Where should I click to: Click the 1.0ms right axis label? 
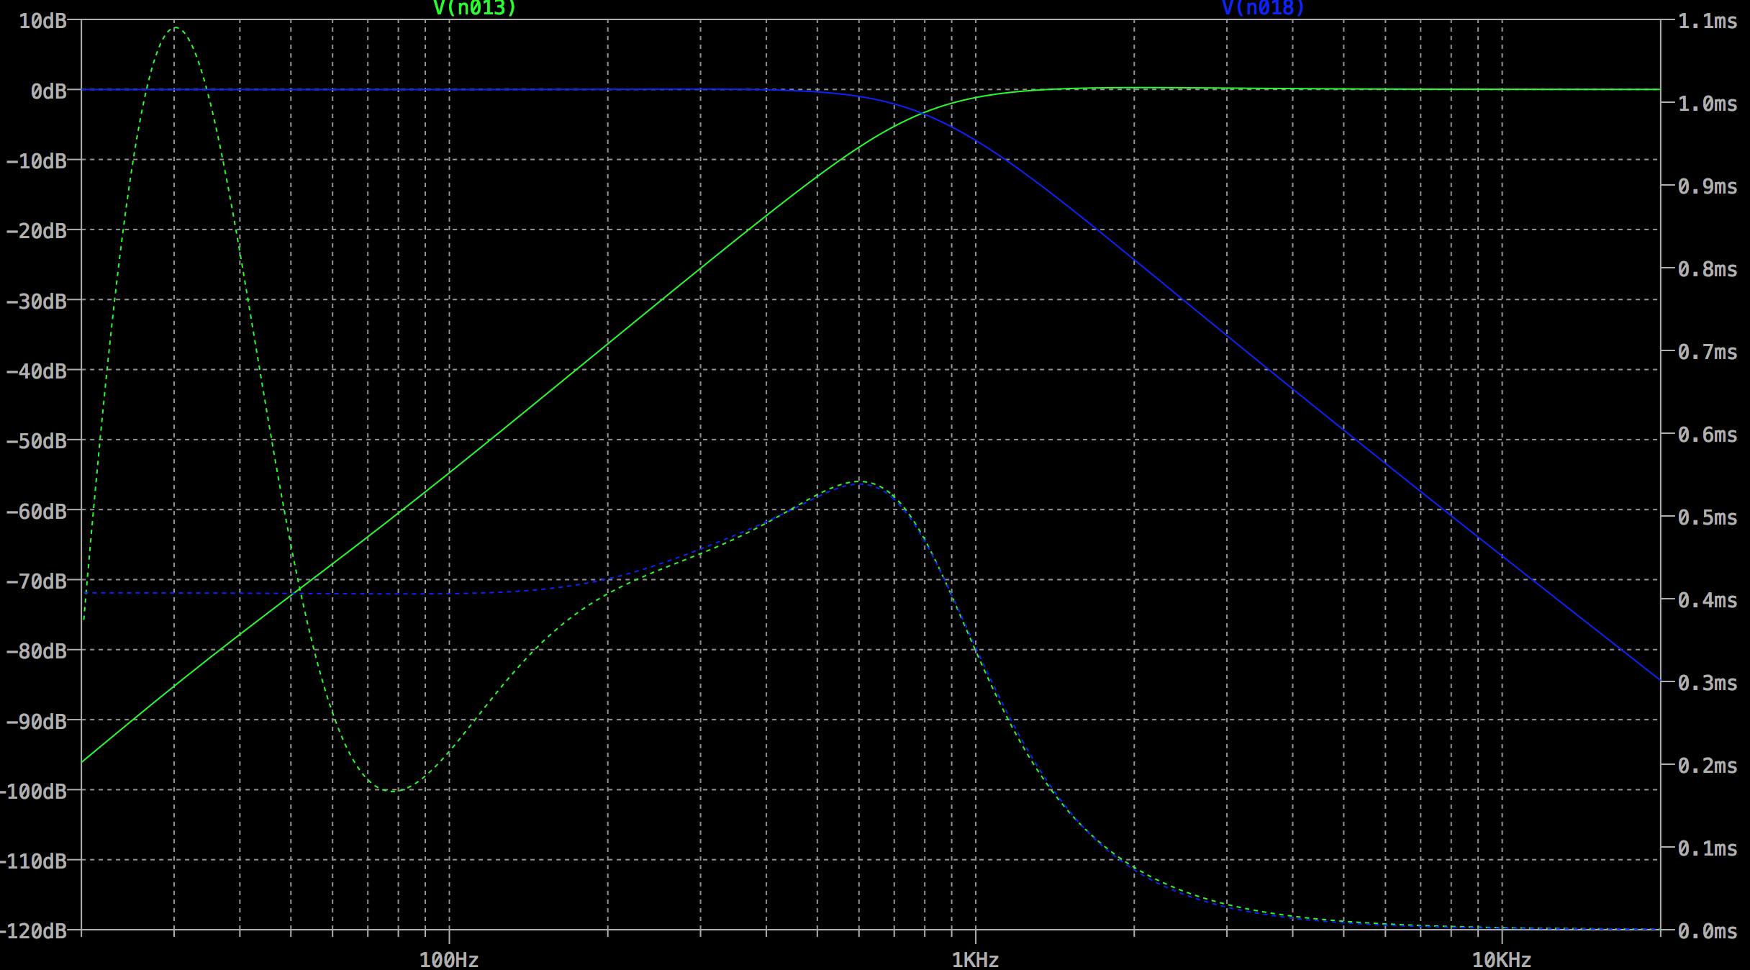tap(1708, 104)
